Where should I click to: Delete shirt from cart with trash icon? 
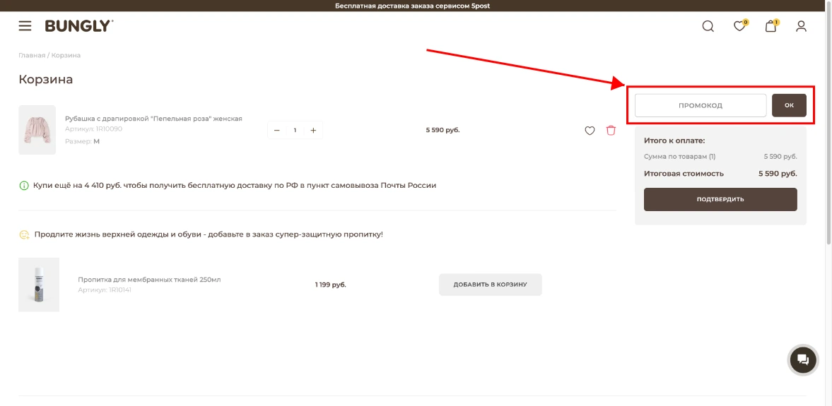(611, 131)
